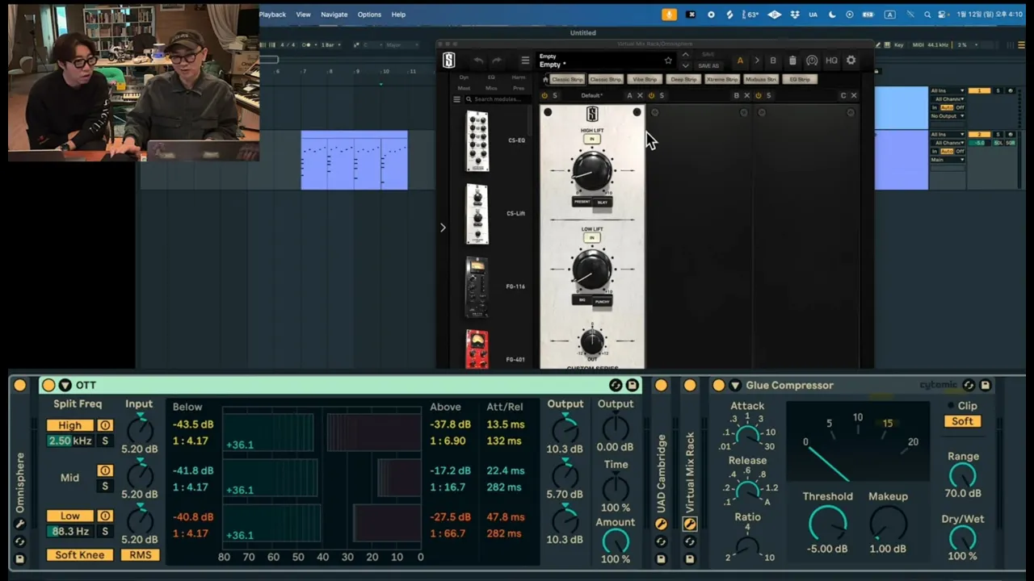Go to home strip view icon
The image size is (1034, 581).
(545, 79)
